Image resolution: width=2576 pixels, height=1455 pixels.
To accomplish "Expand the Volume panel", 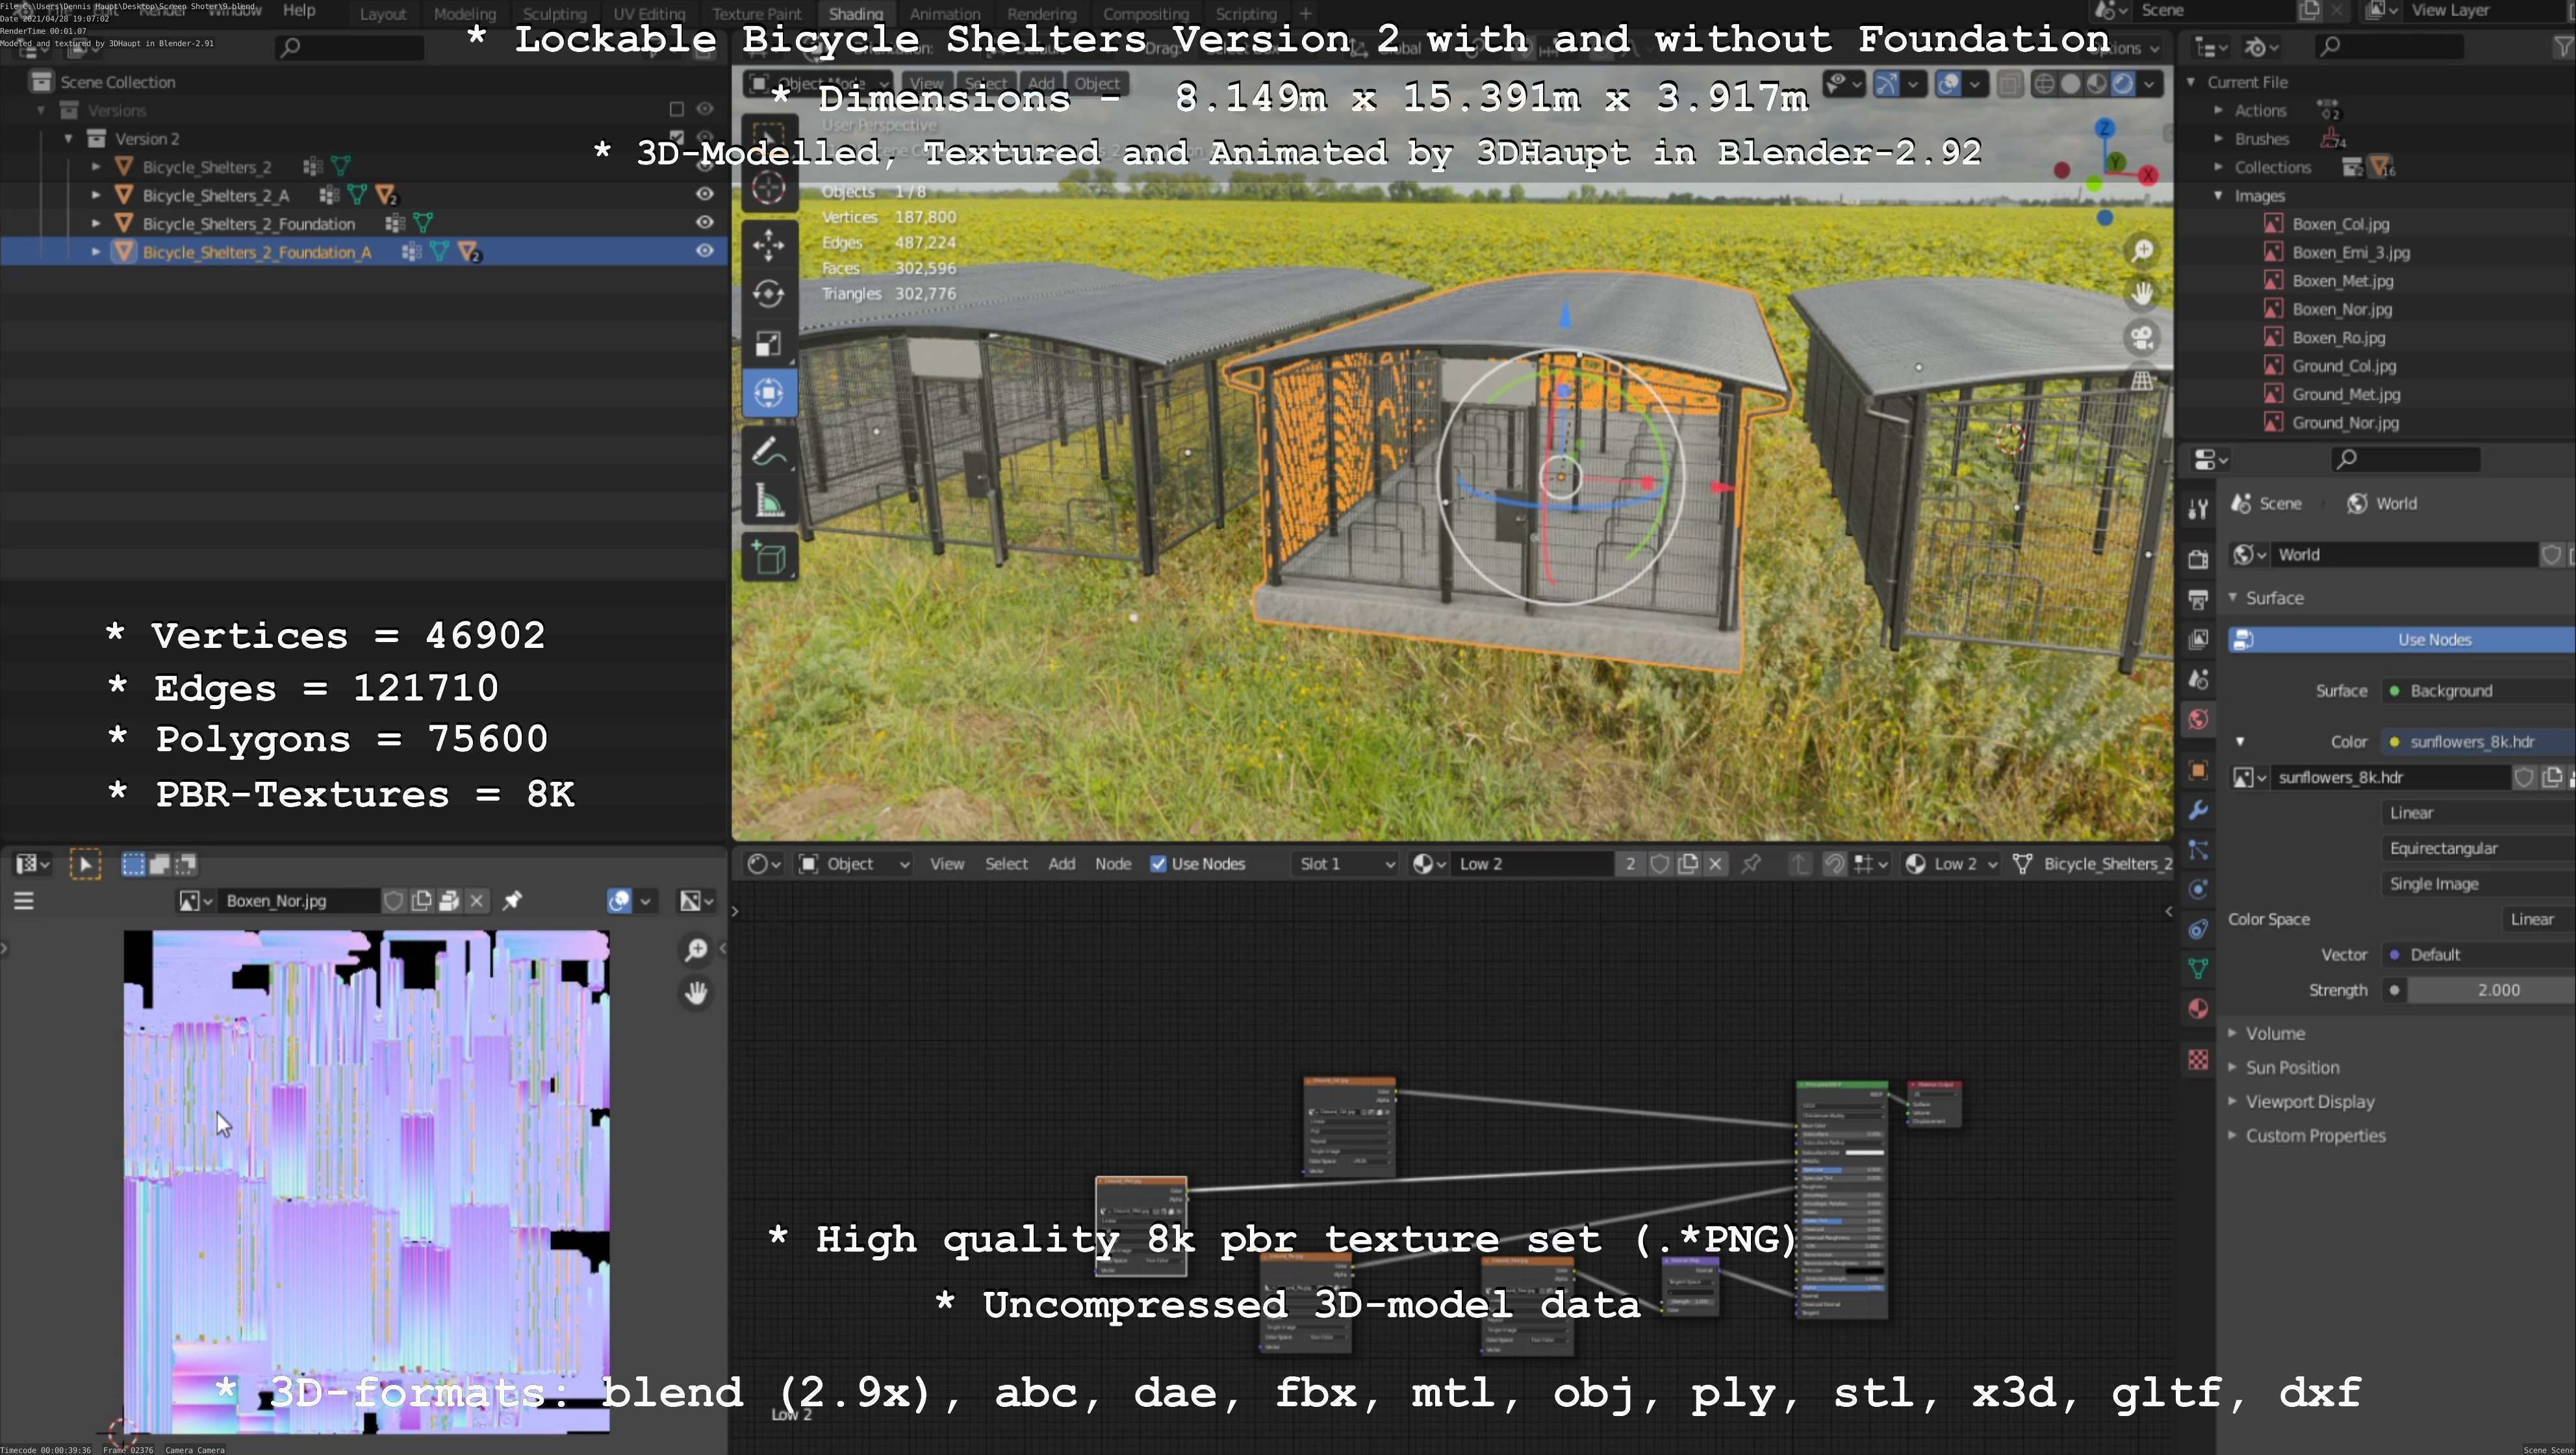I will [2274, 1033].
